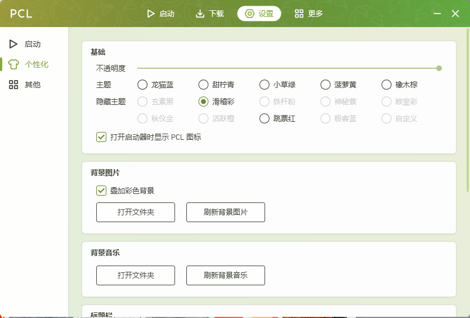The width and height of the screenshot is (470, 318).
Task: Click 刷新背景音乐 button
Action: click(x=226, y=275)
